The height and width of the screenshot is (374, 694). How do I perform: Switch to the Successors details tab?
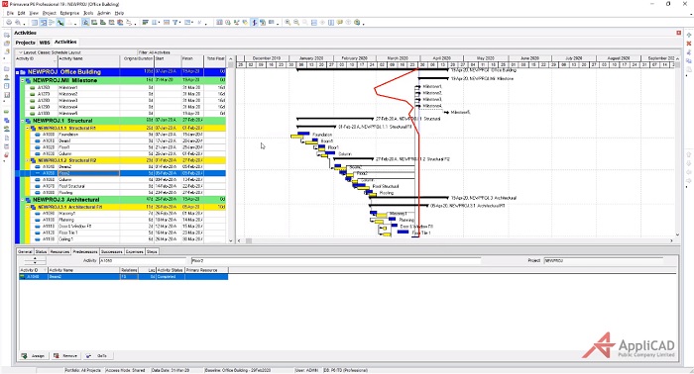coord(111,251)
